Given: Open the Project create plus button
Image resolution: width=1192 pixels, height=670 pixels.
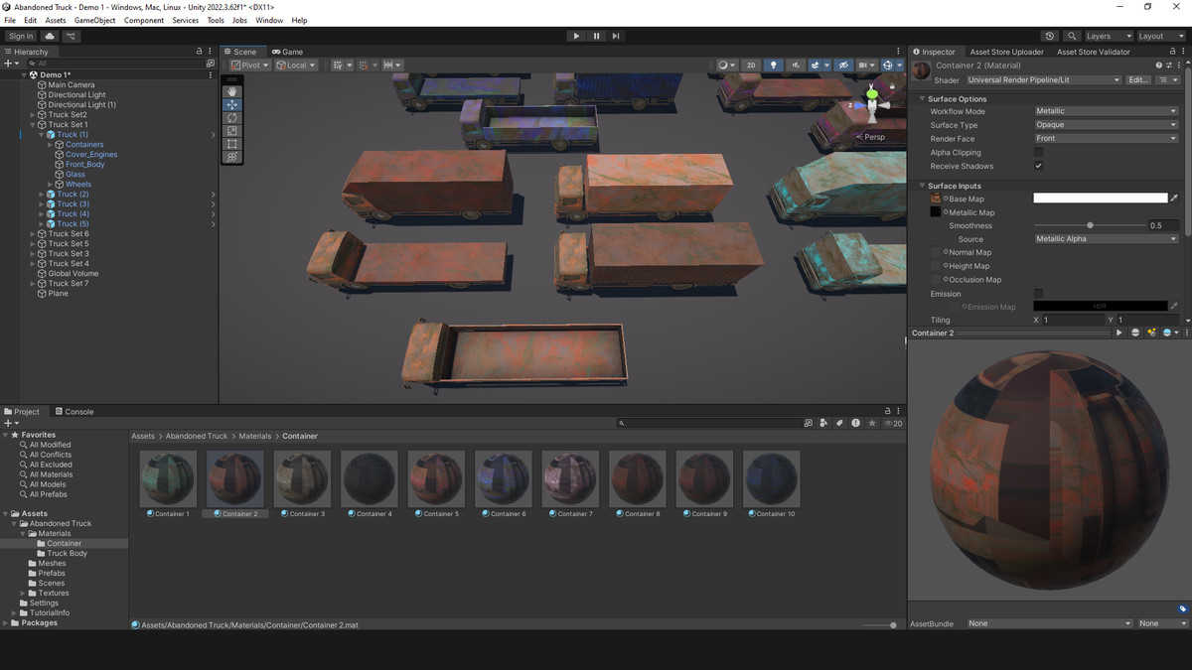Looking at the screenshot, I should [11, 423].
